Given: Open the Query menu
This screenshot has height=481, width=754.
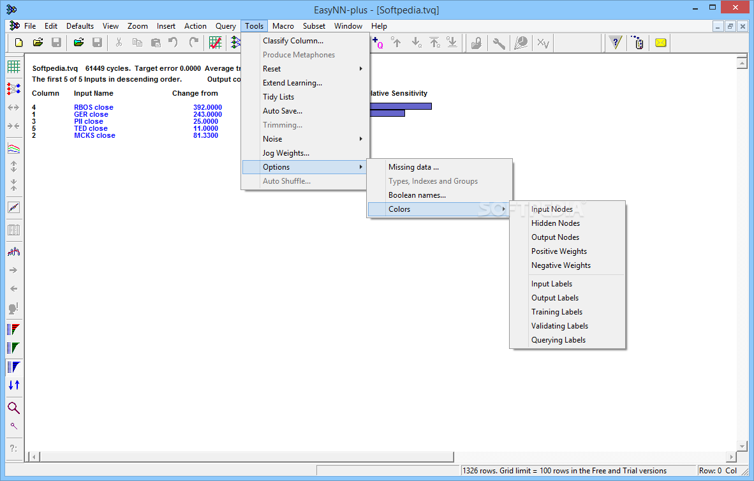Looking at the screenshot, I should pyautogui.click(x=226, y=26).
